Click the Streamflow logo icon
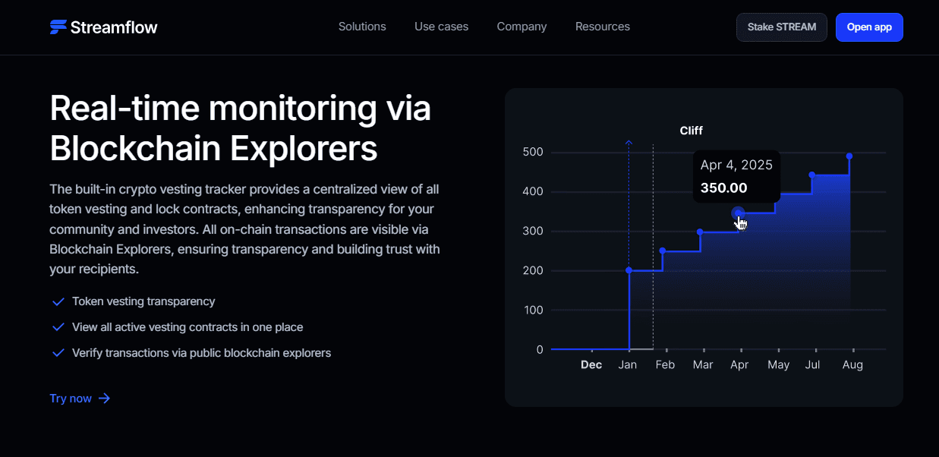Screen dimensions: 939x457 (58, 27)
